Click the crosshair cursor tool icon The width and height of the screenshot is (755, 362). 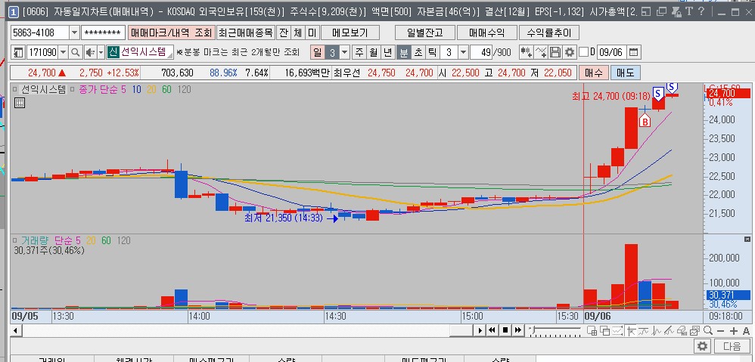click(631, 330)
